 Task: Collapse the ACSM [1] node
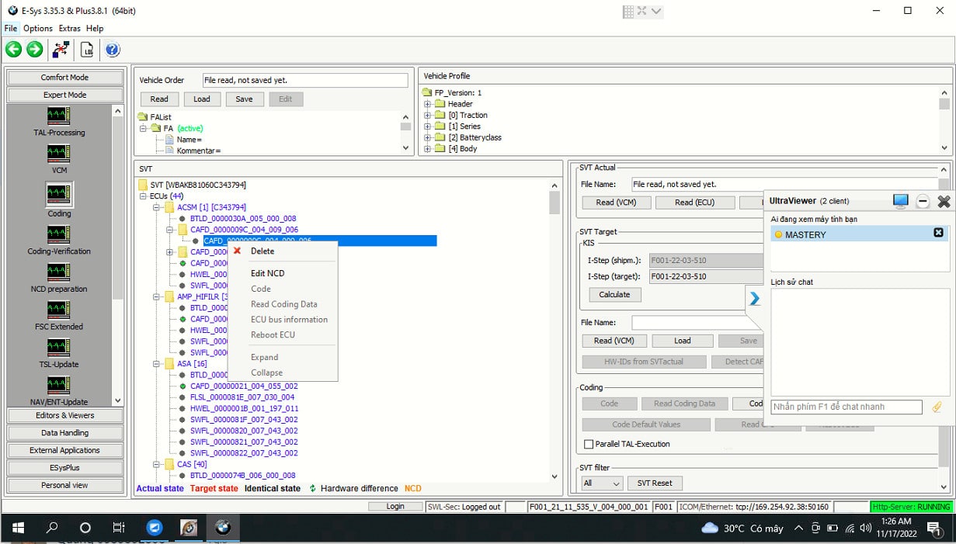pos(156,207)
